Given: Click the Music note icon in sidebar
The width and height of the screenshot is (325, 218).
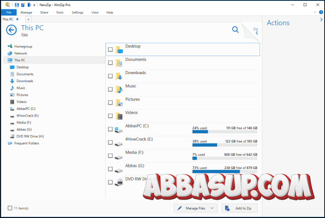Looking at the screenshot, I should coord(12,88).
